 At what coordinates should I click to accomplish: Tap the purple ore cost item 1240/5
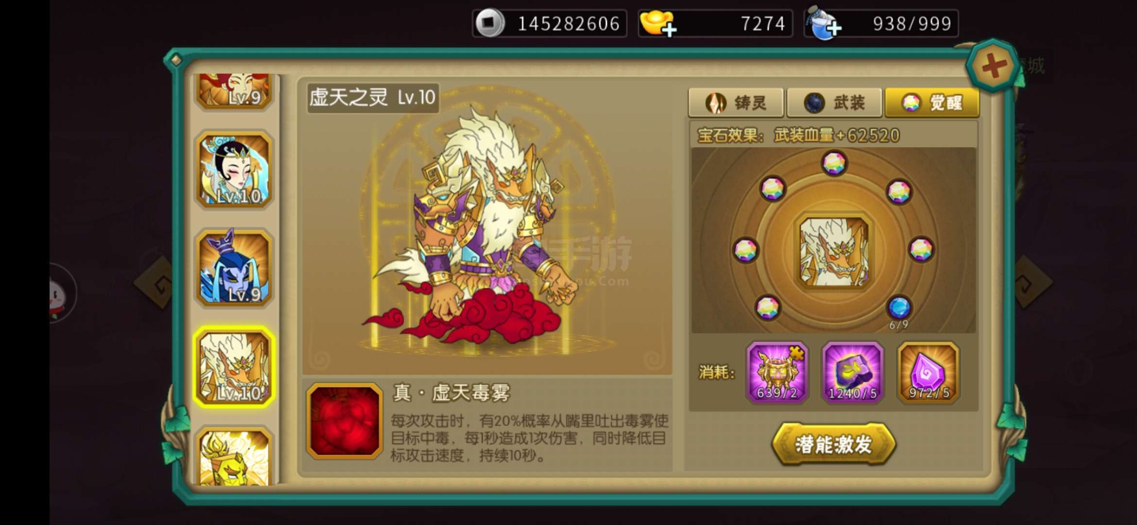coord(852,372)
